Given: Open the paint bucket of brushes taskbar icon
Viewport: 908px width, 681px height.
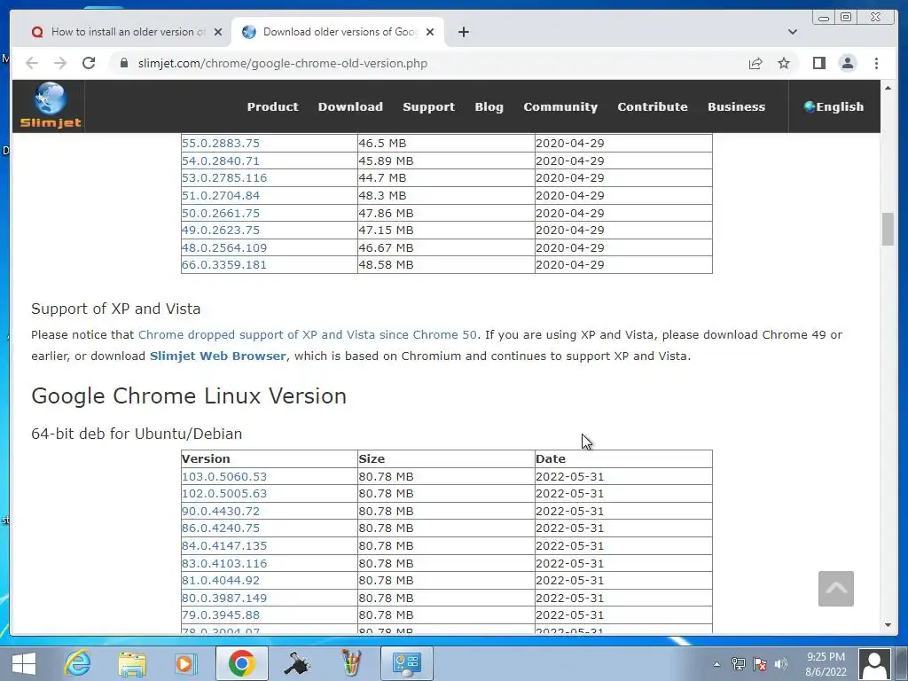Looking at the screenshot, I should [351, 663].
